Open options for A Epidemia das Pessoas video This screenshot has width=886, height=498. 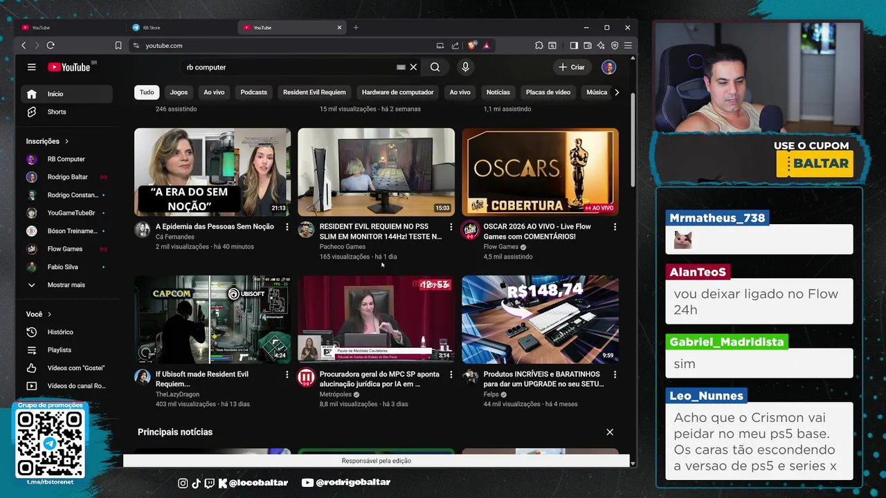[x=287, y=227]
